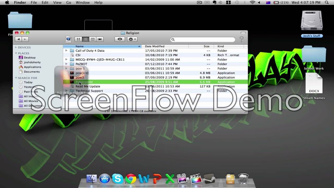
Task: Select Desktop in the sidebar
Action: pyautogui.click(x=30, y=57)
